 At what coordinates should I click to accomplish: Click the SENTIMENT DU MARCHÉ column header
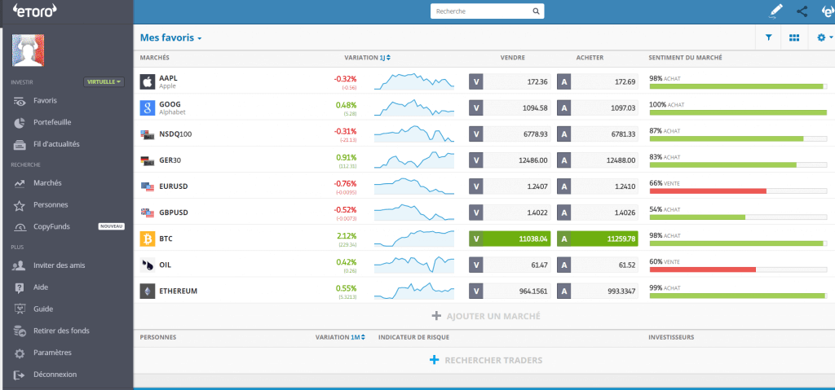pos(685,58)
